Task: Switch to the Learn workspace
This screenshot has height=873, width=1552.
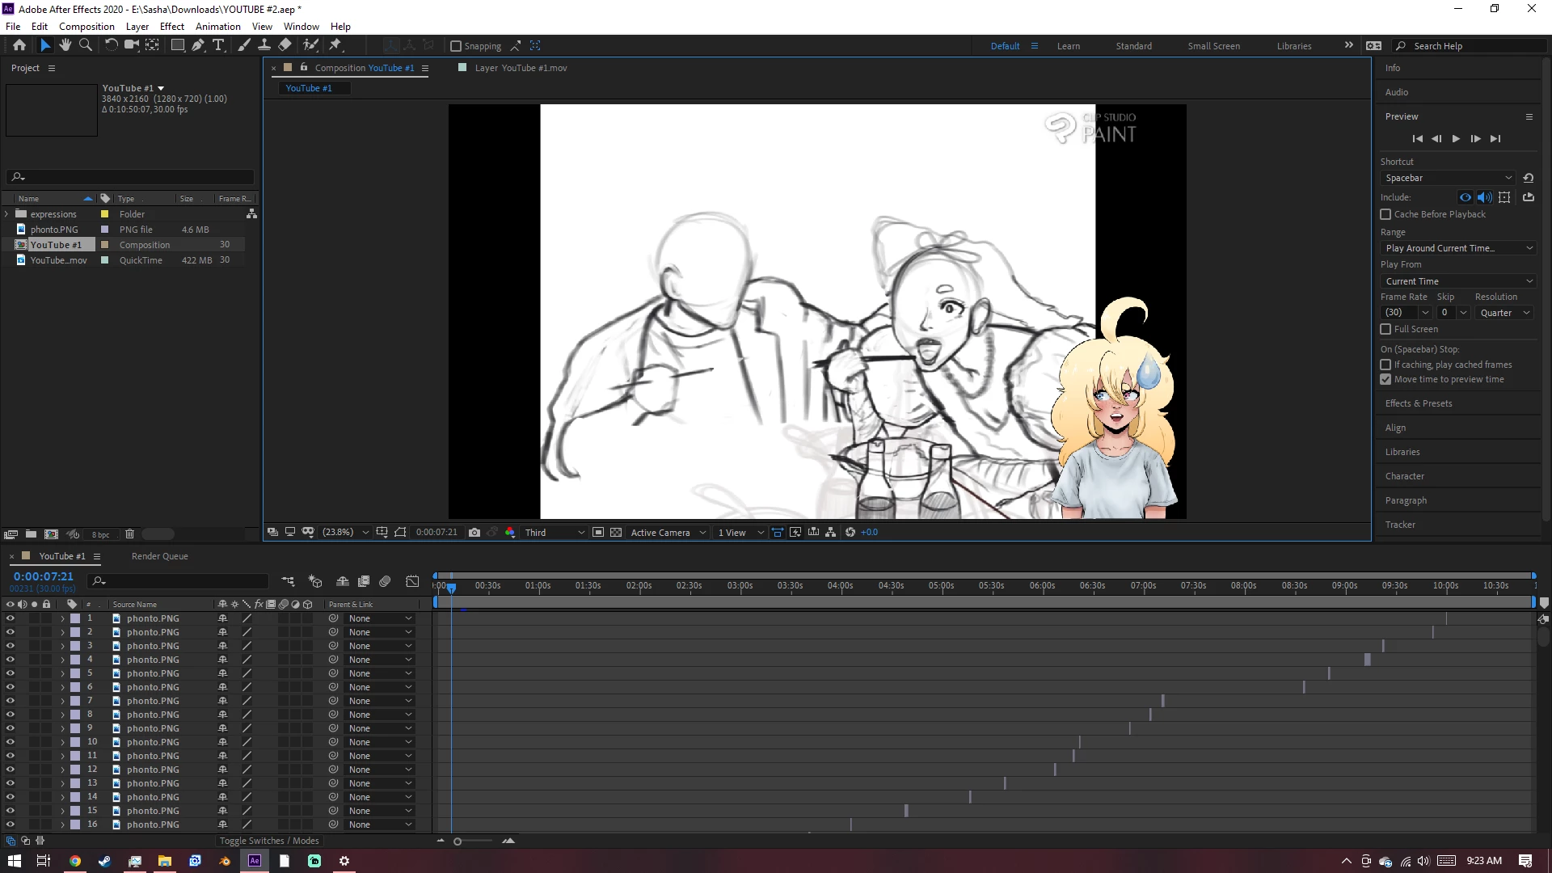Action: 1068,46
